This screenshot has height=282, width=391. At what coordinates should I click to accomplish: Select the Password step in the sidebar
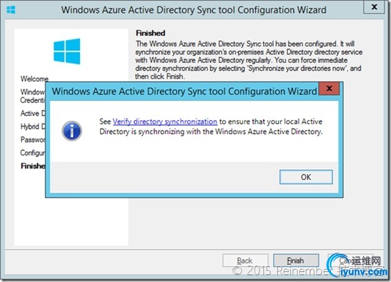[x=33, y=140]
